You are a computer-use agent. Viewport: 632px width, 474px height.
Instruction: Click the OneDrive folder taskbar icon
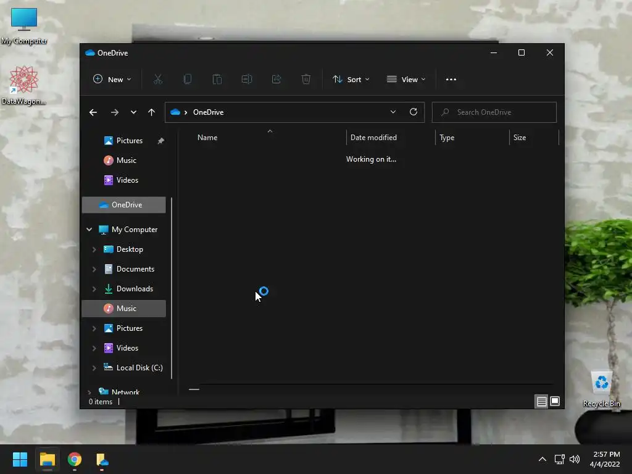[x=102, y=459]
